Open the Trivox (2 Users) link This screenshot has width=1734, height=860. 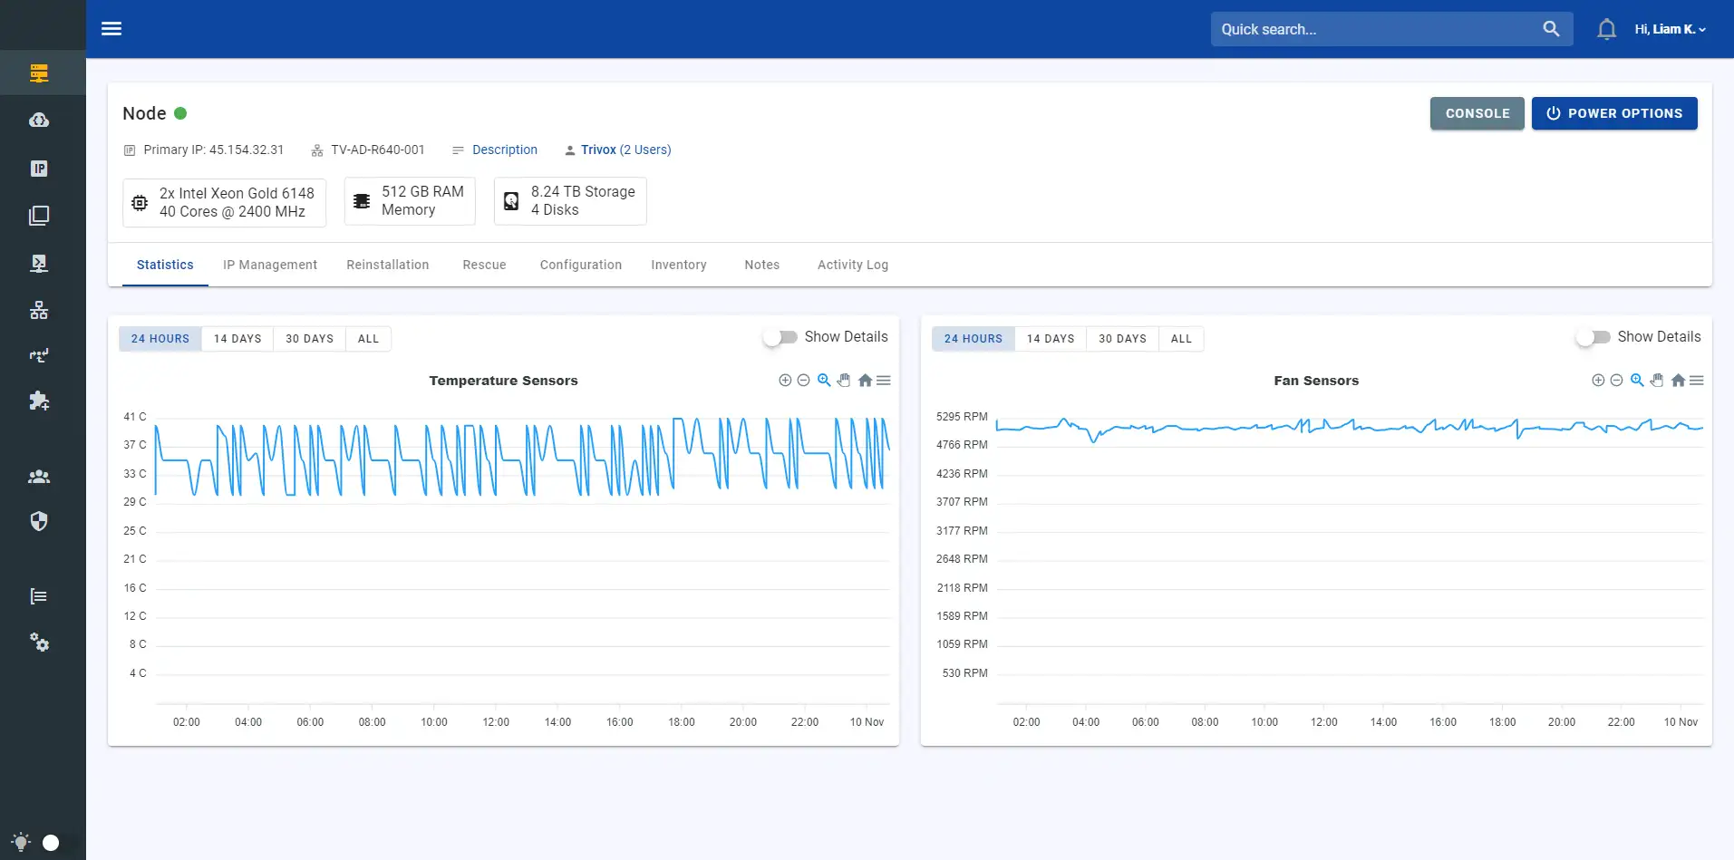(x=625, y=150)
